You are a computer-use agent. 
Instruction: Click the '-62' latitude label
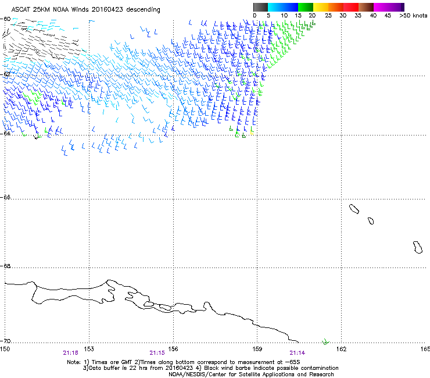click(x=5, y=74)
